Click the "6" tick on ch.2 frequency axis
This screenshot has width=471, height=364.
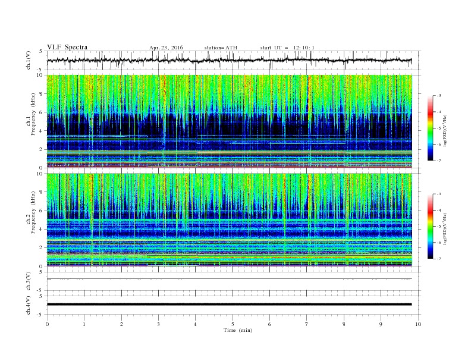click(41, 211)
